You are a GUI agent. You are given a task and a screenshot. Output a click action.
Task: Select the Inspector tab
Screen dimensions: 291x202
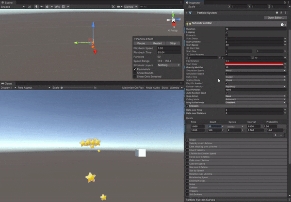[x=193, y=2]
